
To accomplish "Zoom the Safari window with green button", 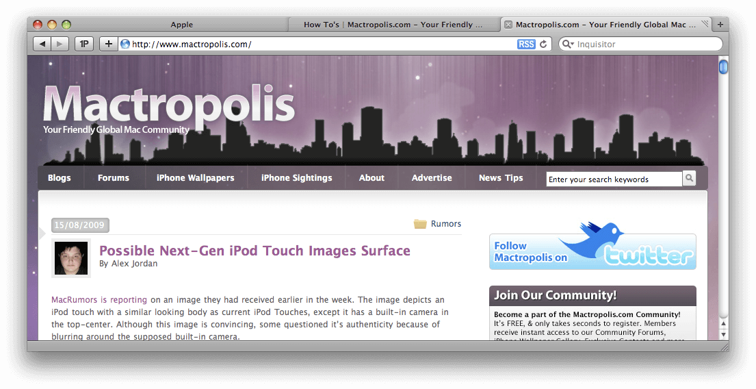I will (66, 25).
